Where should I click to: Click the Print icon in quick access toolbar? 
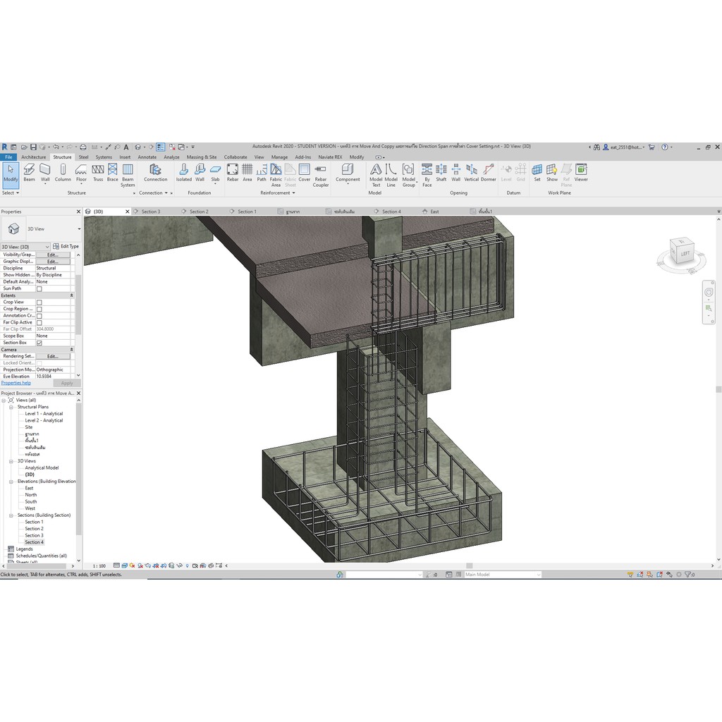pyautogui.click(x=83, y=147)
